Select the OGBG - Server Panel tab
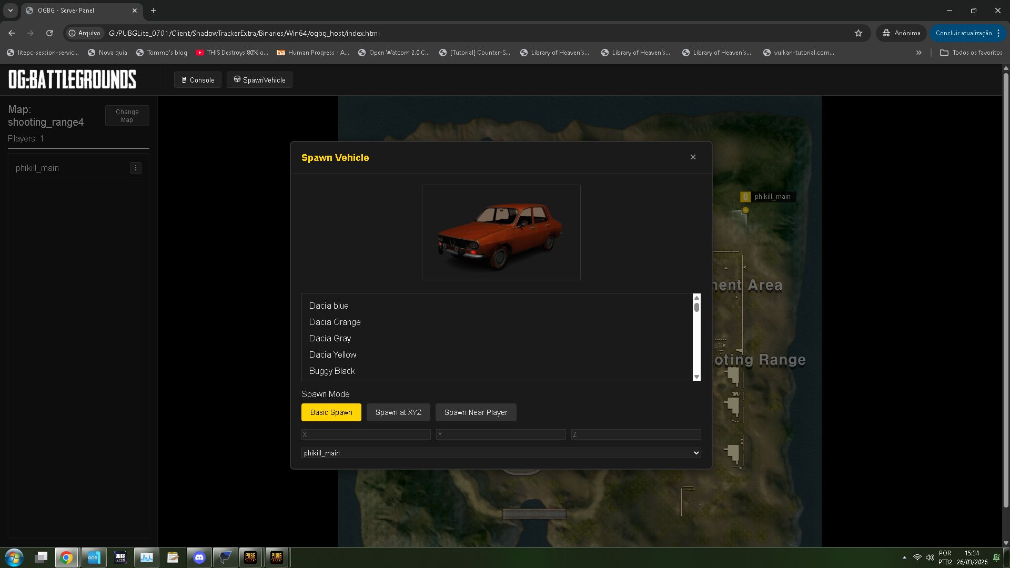This screenshot has height=568, width=1010. pyautogui.click(x=82, y=11)
